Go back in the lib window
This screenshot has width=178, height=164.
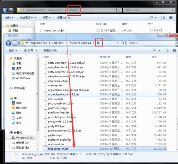8,43
